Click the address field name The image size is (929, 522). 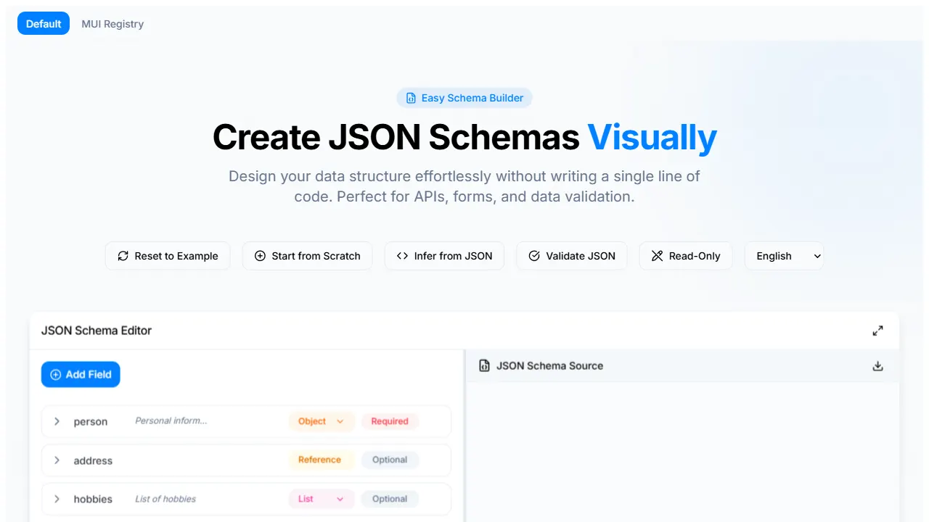(x=93, y=460)
